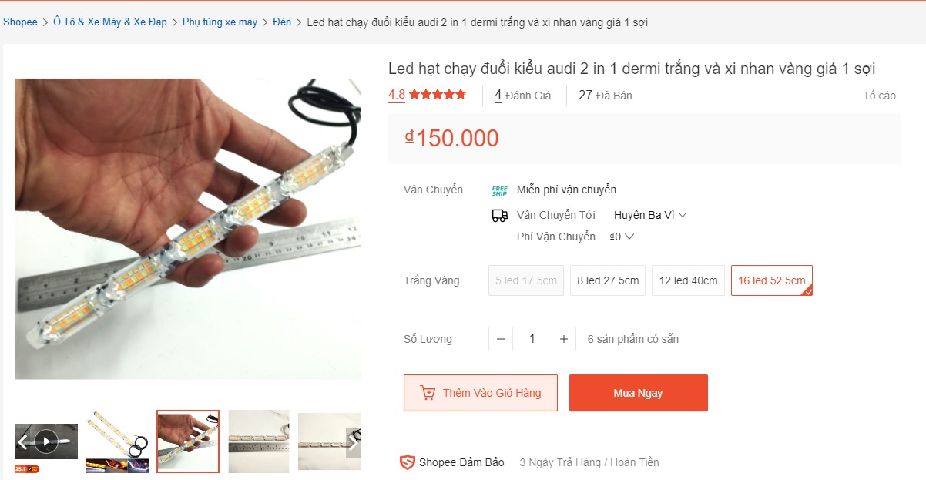Play the product video thumbnail

tap(46, 441)
